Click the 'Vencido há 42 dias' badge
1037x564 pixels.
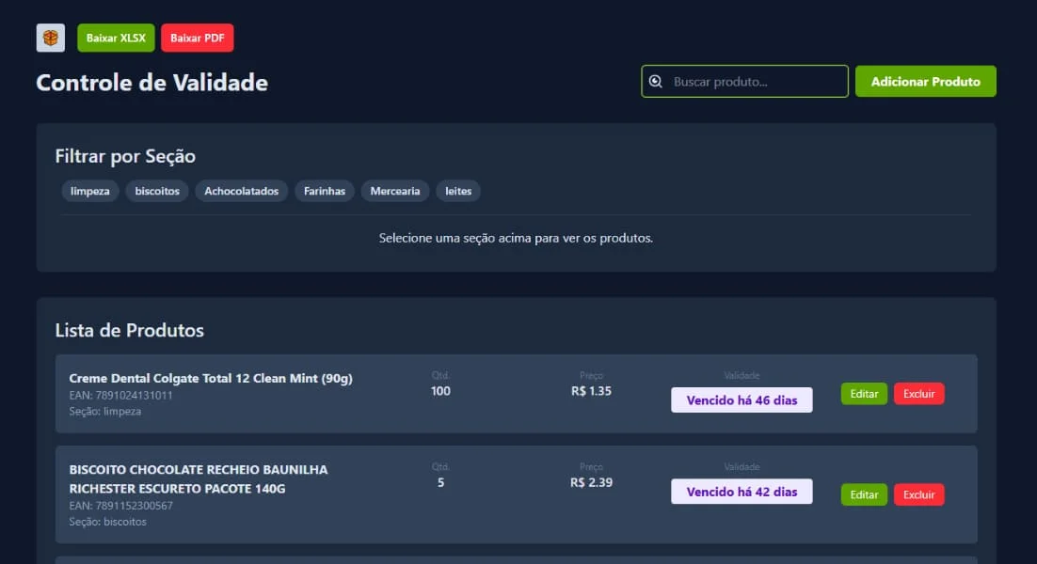(742, 492)
